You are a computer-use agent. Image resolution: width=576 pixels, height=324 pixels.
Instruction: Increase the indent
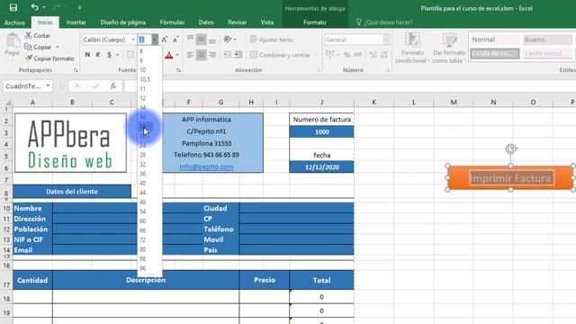[x=238, y=55]
